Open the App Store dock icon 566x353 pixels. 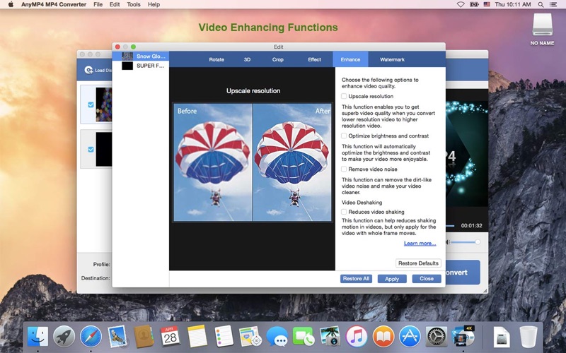pos(410,337)
